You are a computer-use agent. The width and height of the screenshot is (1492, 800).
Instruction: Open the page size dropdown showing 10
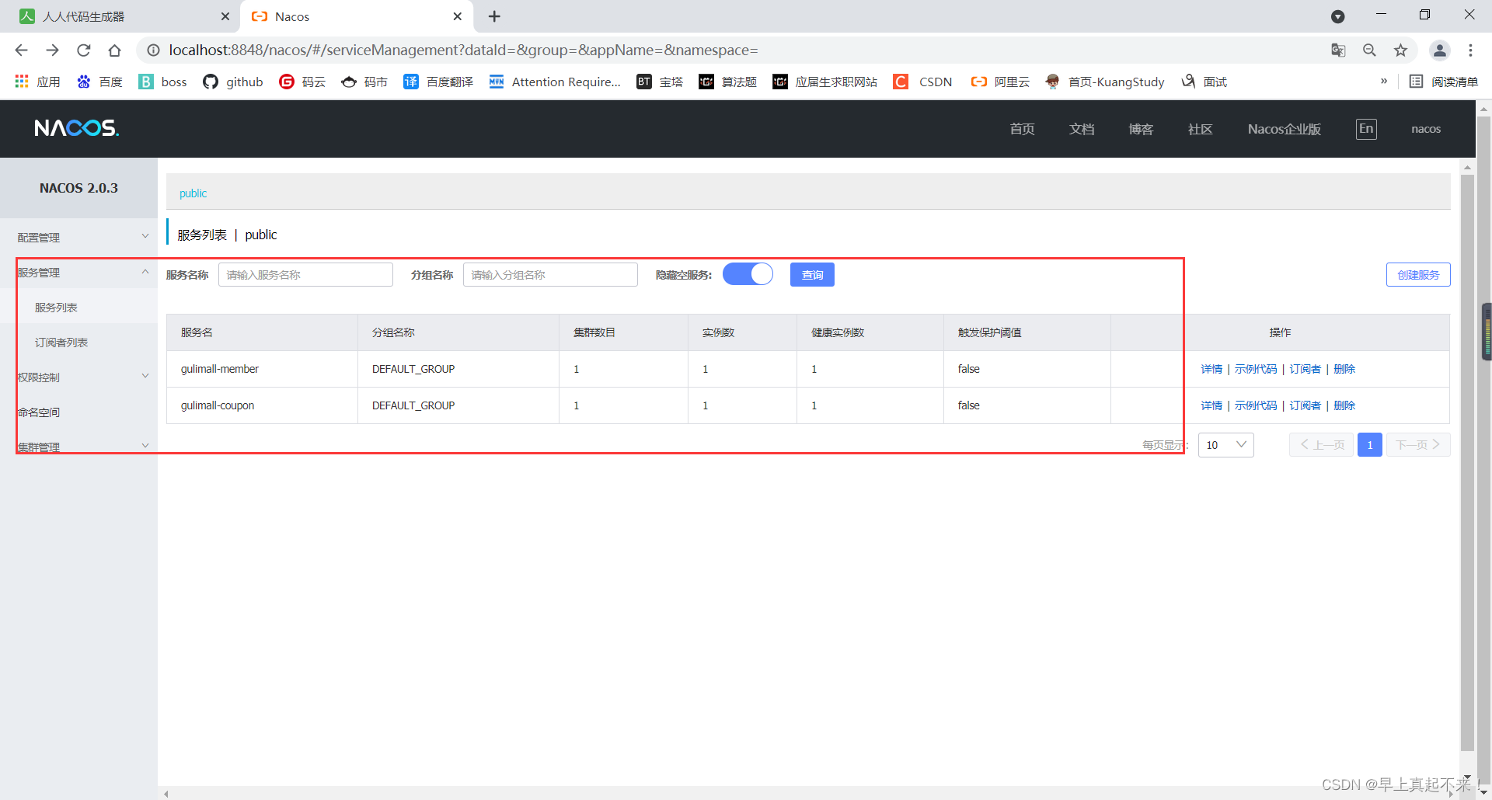(x=1225, y=445)
